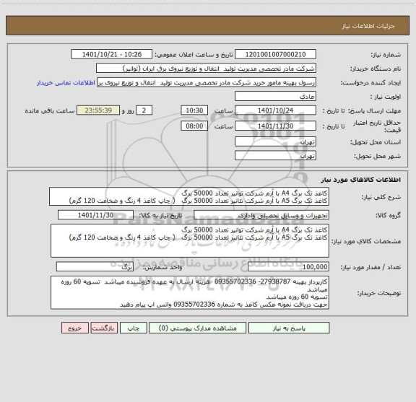Click the remaining days field showing 2
This screenshot has height=402, width=416.
(x=144, y=110)
